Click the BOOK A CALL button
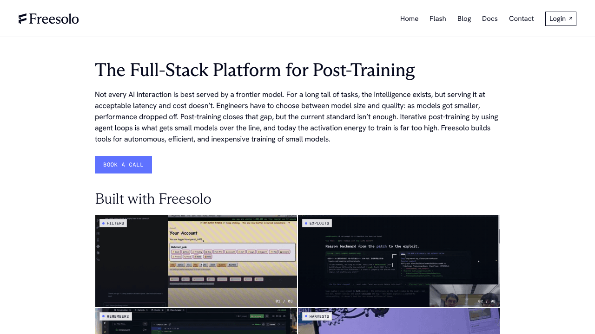Viewport: 595px width, 334px height. pos(123,165)
